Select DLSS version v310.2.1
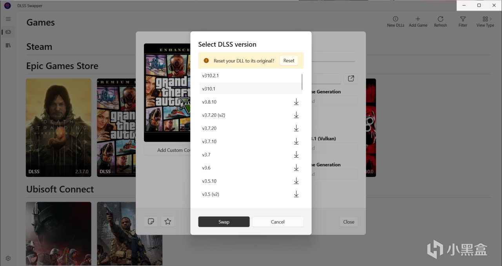 (251, 75)
